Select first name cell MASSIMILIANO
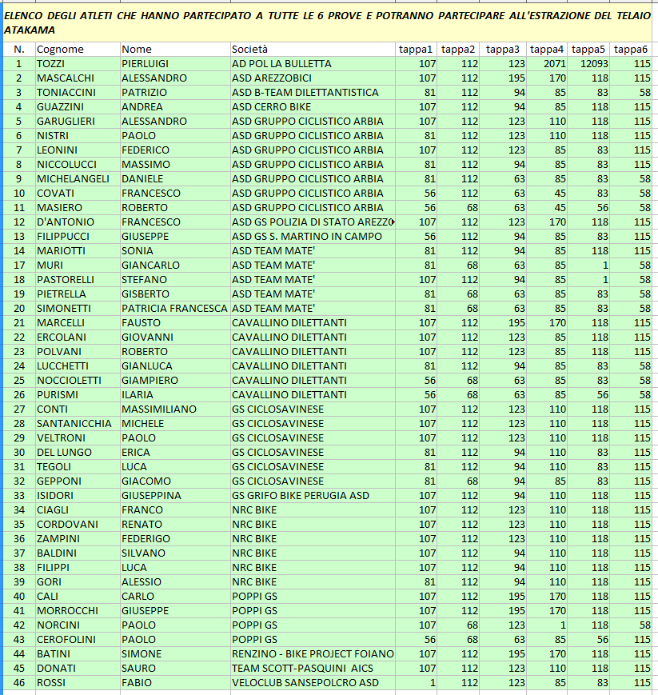The image size is (658, 695). pyautogui.click(x=175, y=409)
